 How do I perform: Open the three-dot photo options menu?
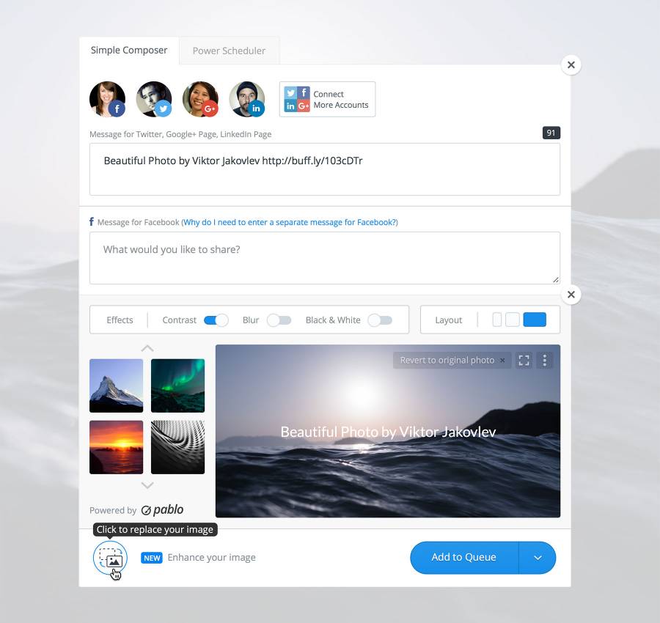(x=544, y=360)
